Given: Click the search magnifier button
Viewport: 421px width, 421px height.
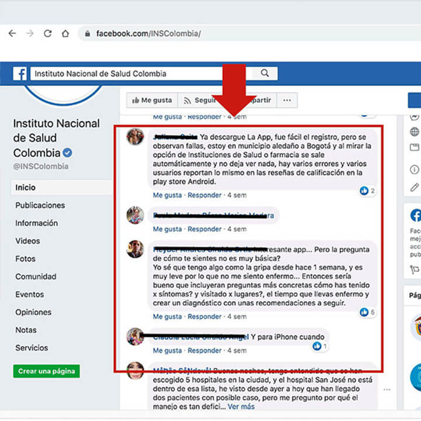Looking at the screenshot, I should click(265, 73).
